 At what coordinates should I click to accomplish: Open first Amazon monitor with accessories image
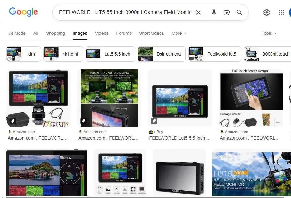click(x=39, y=98)
